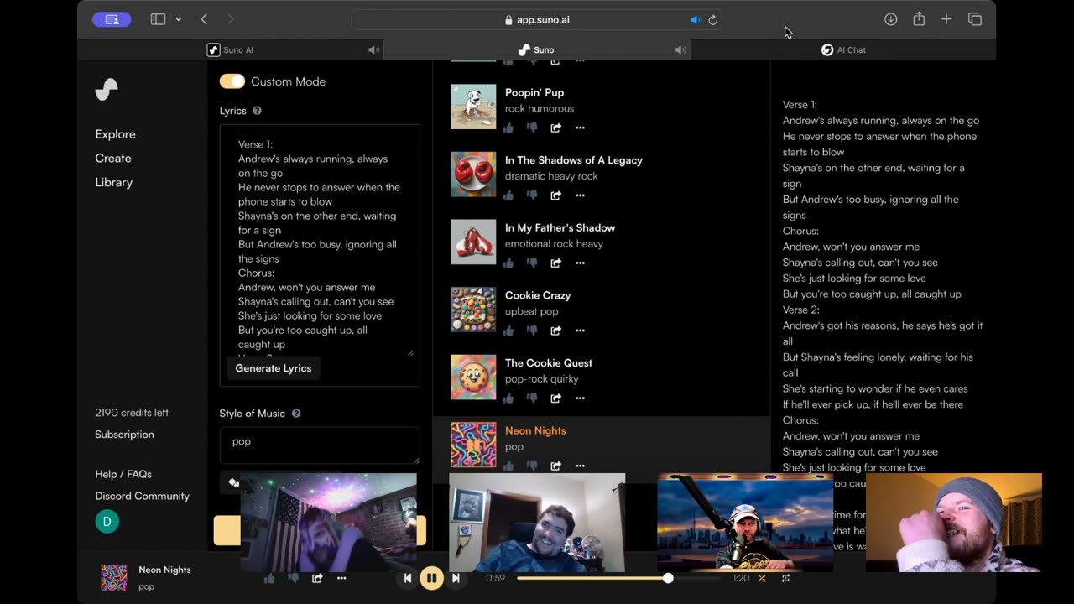Share Neon Nights from the song list
The width and height of the screenshot is (1074, 604).
pos(555,466)
